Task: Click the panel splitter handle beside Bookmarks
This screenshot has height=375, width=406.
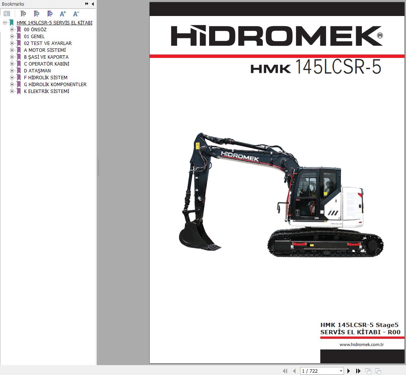Action: [98, 168]
